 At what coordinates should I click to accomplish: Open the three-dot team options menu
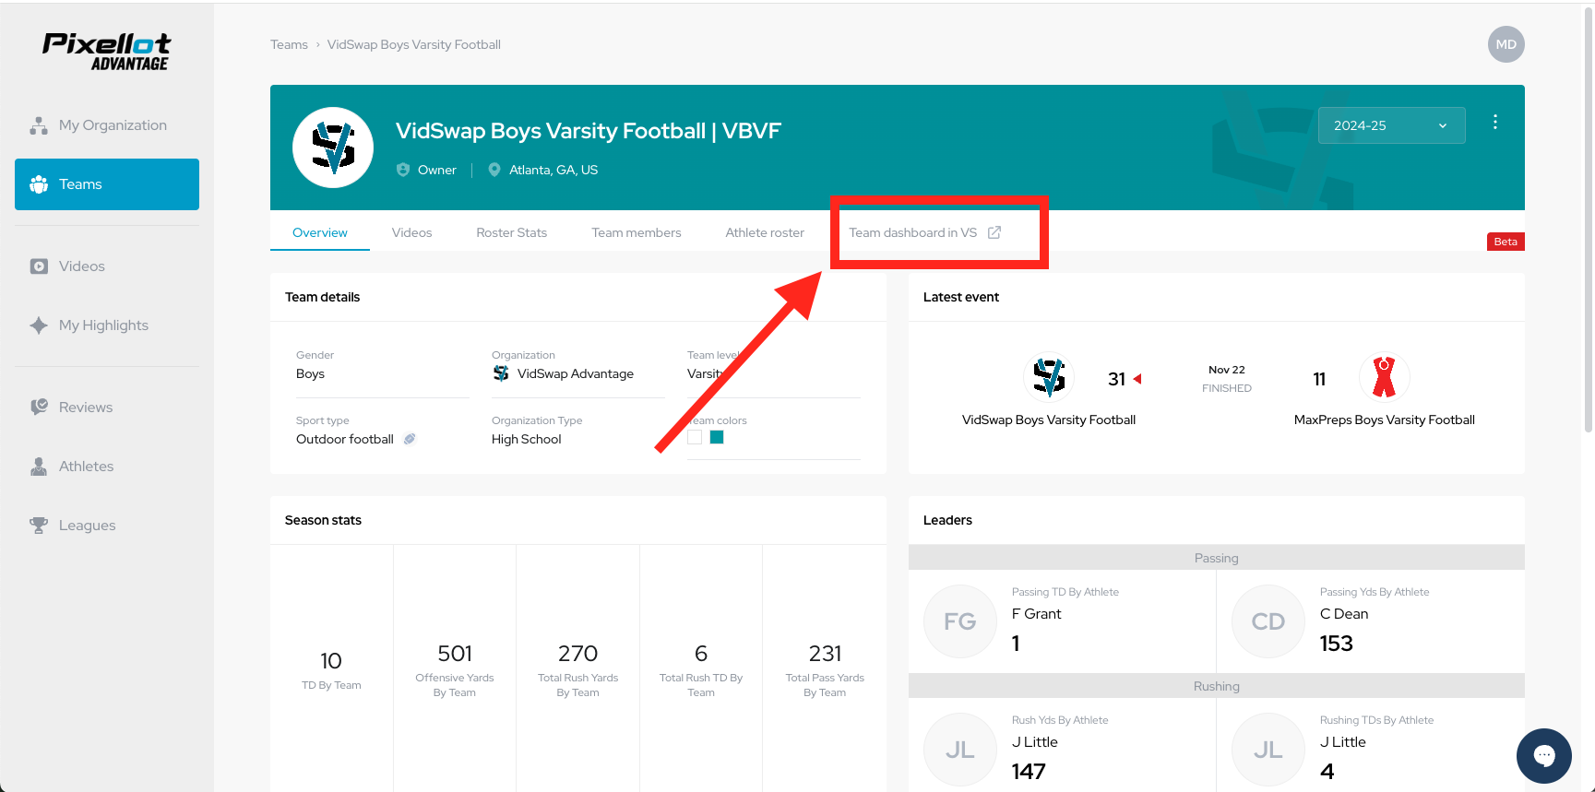[1494, 122]
